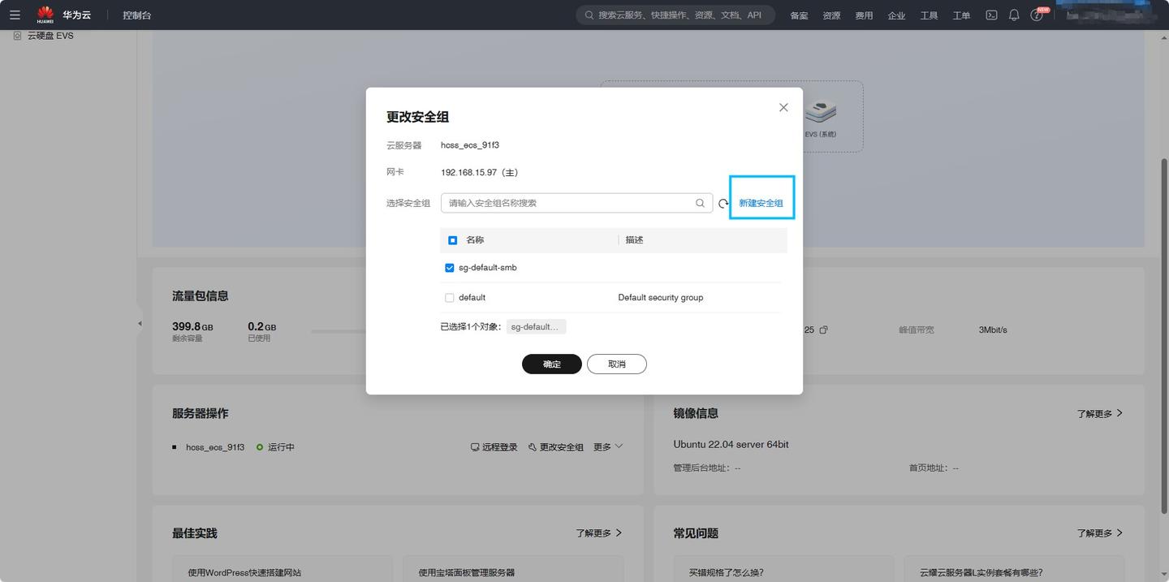Viewport: 1169px width, 582px height.
Task: Click the magnifier icon in security group search
Action: [700, 203]
